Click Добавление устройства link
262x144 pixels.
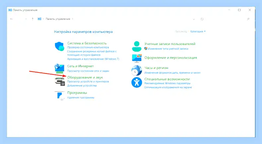pyautogui.click(x=82, y=86)
